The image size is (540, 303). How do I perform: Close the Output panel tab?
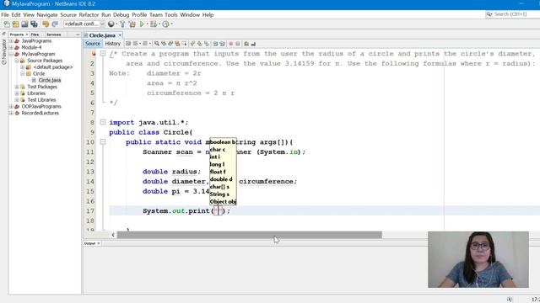coord(99,243)
